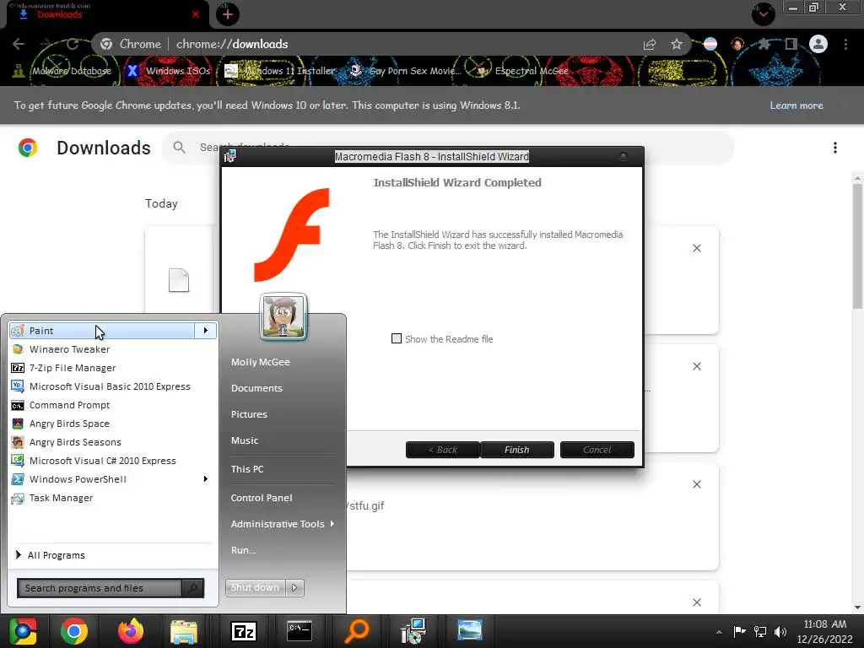Launch Winaero Tweaker
864x648 pixels.
(69, 349)
